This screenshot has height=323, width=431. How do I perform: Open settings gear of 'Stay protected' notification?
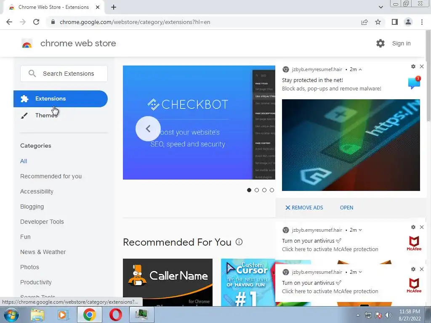(413, 66)
